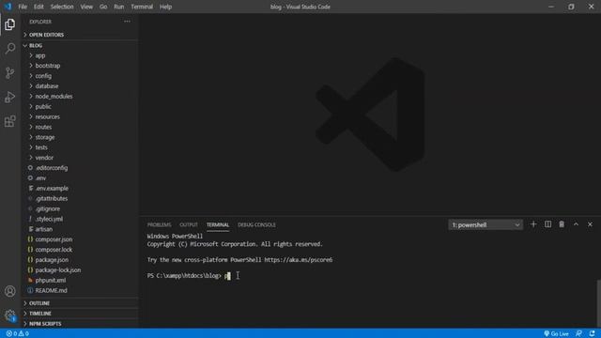Open the Selection menu

coord(62,7)
